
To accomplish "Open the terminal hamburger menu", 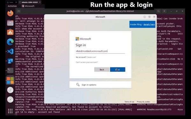I will pyautogui.click(x=164, y=11).
